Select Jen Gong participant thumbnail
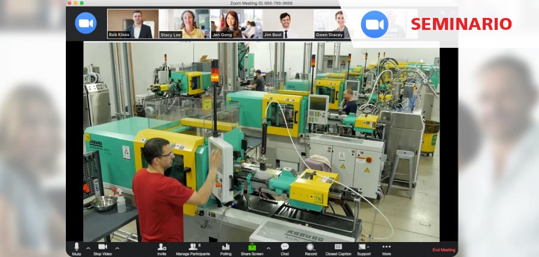Screen dimensions: 539x257 coord(235,24)
